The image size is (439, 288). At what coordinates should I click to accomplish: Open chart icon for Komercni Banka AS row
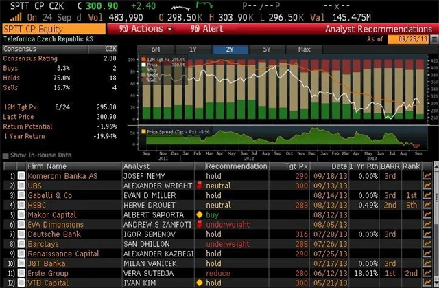pos(428,176)
